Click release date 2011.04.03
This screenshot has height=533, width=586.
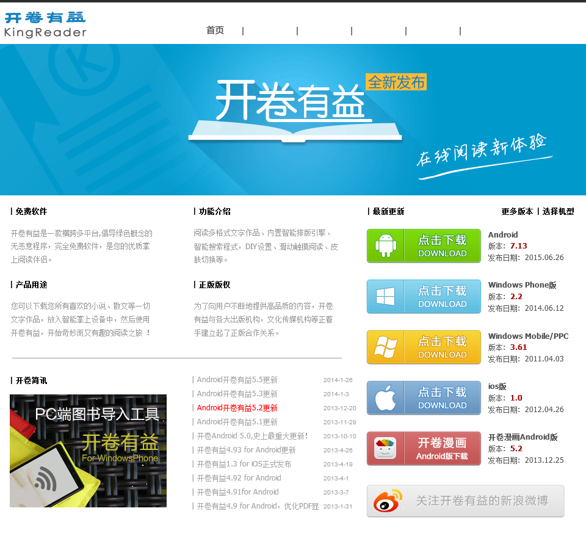click(544, 359)
